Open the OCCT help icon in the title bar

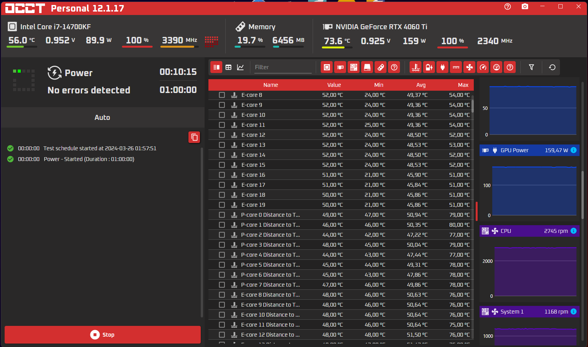pyautogui.click(x=508, y=7)
